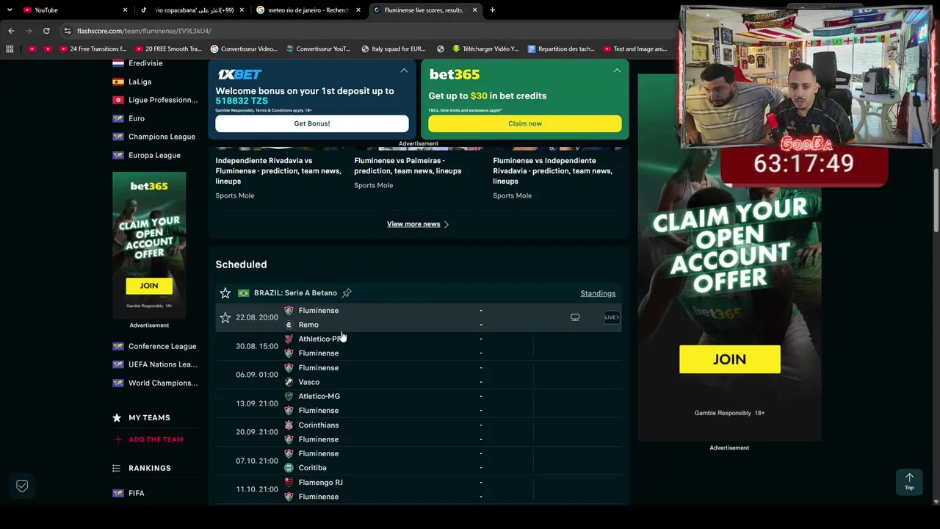940x529 pixels.
Task: Open the Independiente Rivadavia vs Fluminense article
Action: click(x=278, y=170)
